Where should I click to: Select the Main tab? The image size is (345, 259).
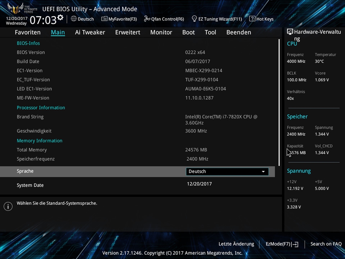[x=58, y=32]
